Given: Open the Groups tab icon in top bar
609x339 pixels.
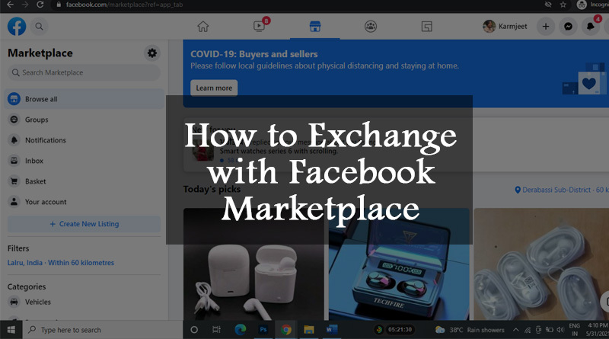Looking at the screenshot, I should (x=371, y=27).
